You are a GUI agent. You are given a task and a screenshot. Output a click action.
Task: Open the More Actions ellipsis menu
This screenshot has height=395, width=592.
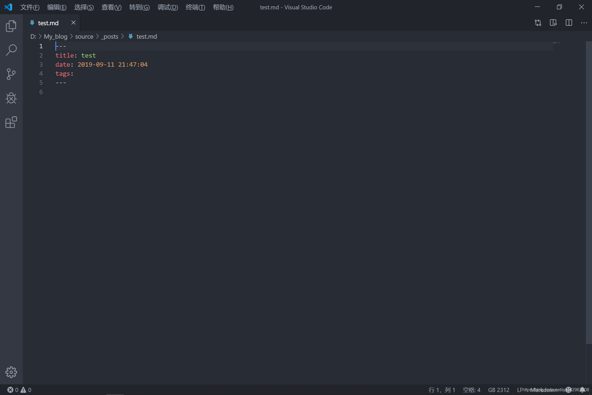584,23
